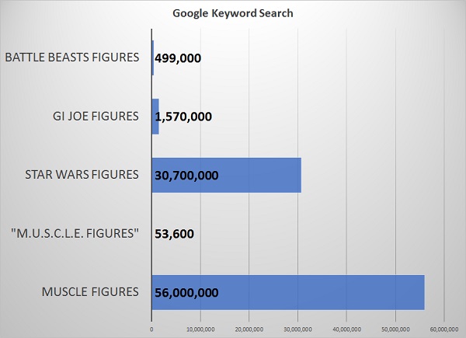Click the 56,000,000 data label
The height and width of the screenshot is (338, 466).
tap(186, 293)
